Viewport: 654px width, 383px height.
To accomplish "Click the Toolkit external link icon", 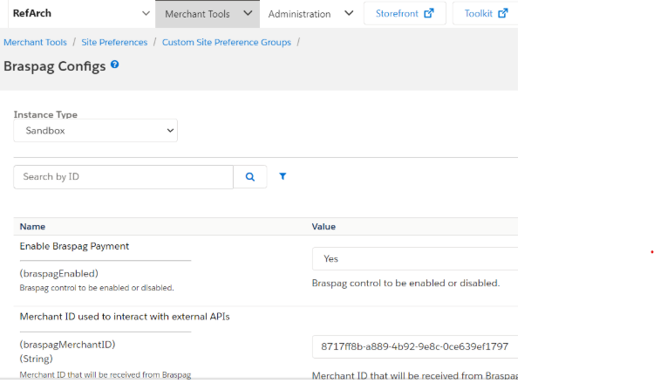I will 503,13.
